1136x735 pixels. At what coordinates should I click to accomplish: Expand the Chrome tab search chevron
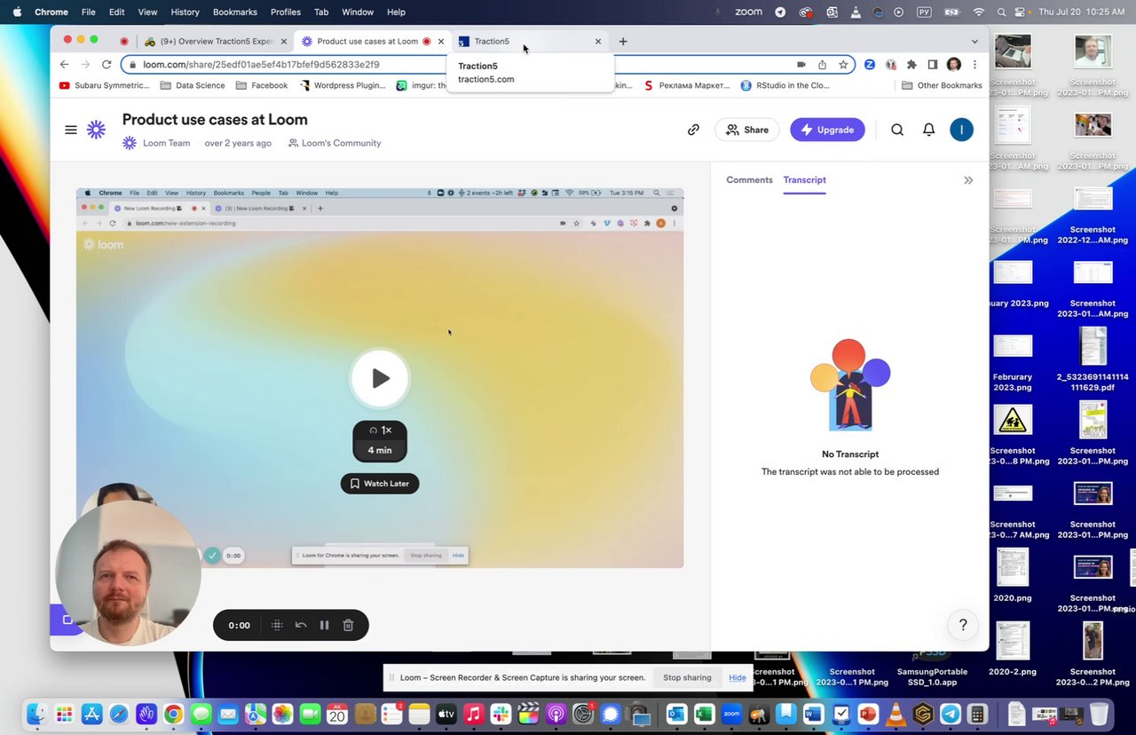pos(974,41)
